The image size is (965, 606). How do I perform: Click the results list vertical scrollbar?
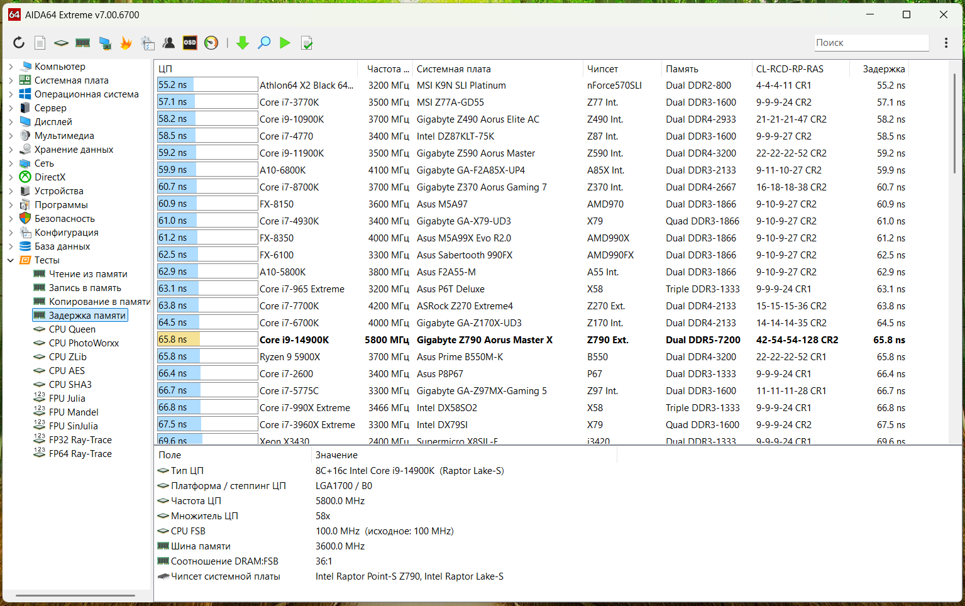click(x=955, y=124)
